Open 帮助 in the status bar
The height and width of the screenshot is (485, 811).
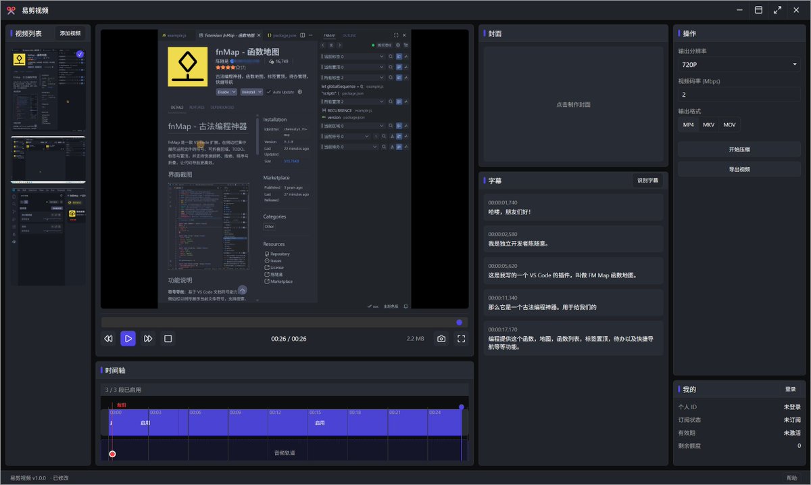(791, 478)
